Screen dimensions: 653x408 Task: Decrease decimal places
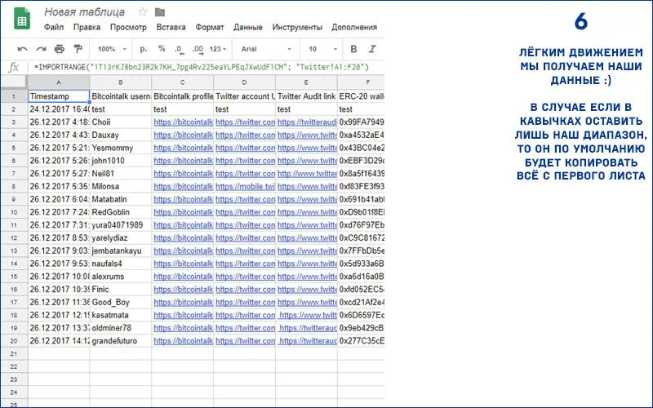[179, 49]
